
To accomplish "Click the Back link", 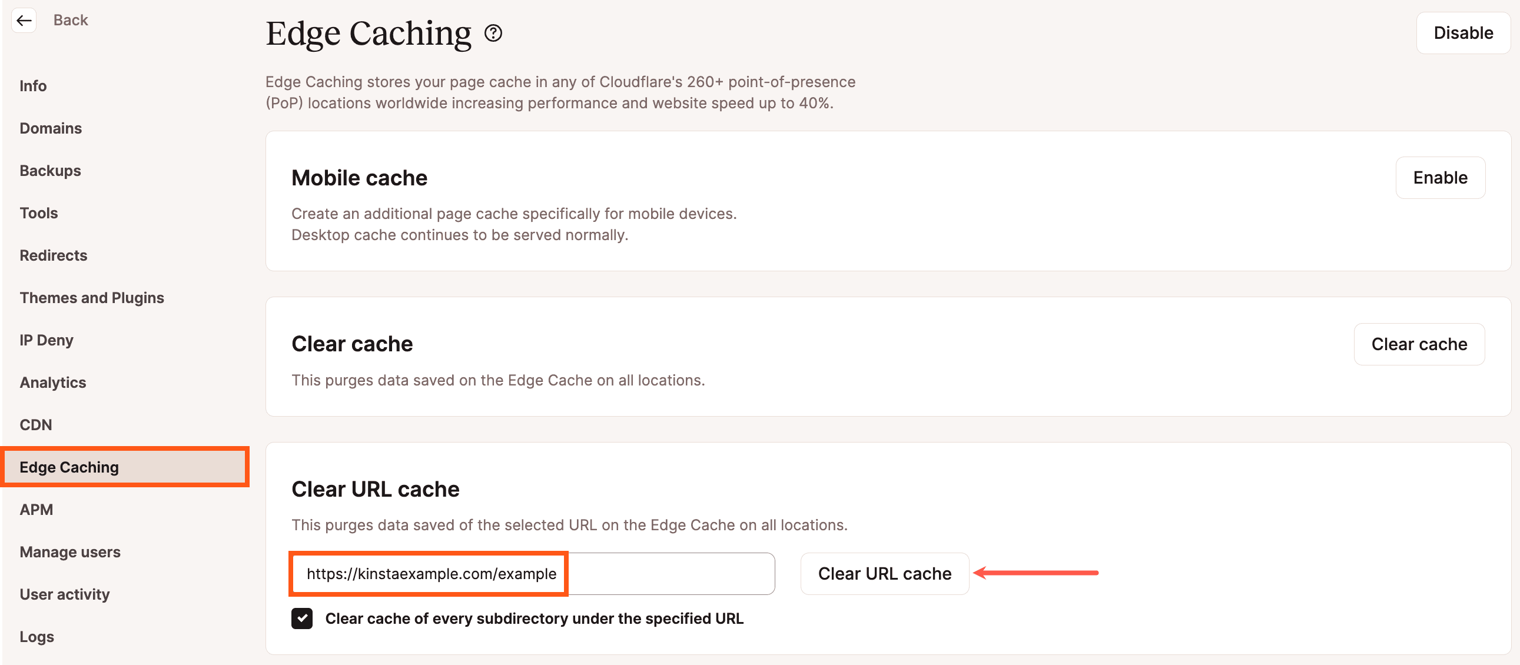I will 71,19.
